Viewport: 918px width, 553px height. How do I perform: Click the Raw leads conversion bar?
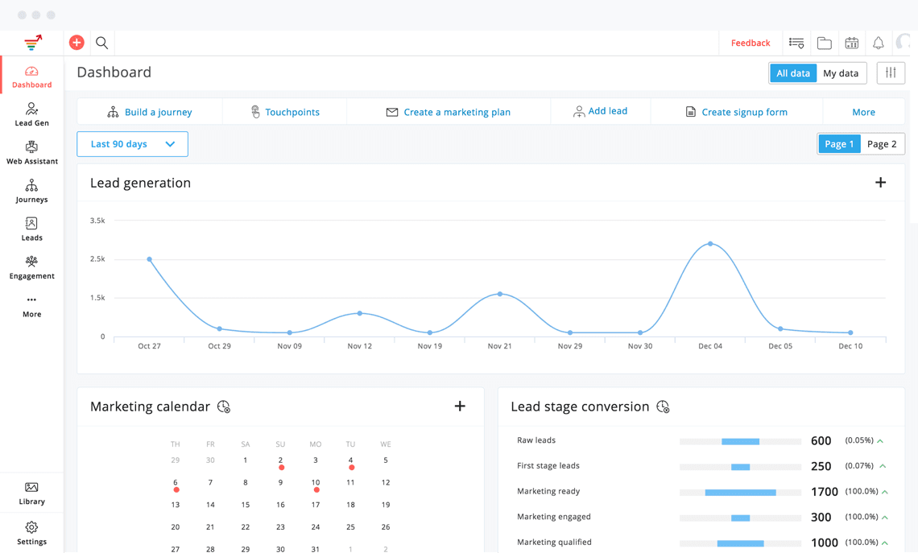pyautogui.click(x=740, y=441)
